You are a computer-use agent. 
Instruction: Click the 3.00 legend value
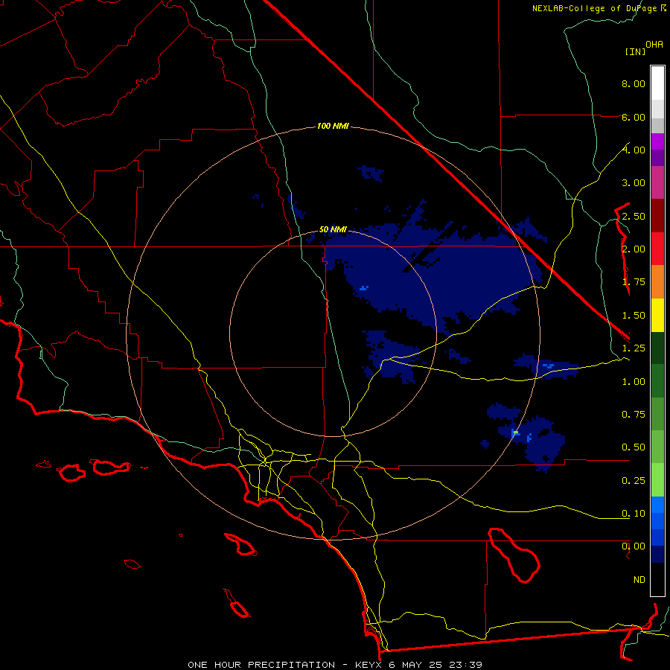tap(634, 183)
